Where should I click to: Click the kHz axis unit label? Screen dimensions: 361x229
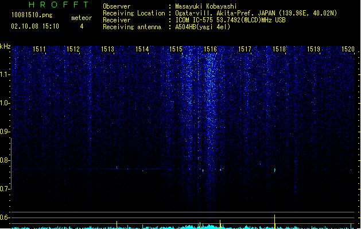tap(5, 46)
